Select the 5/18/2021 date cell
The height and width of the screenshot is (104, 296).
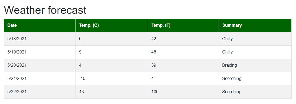40,39
